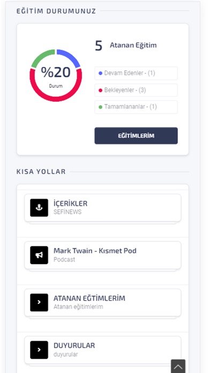Click the green dot next to Tamamlananlar
210x373 pixels.
pos(100,107)
